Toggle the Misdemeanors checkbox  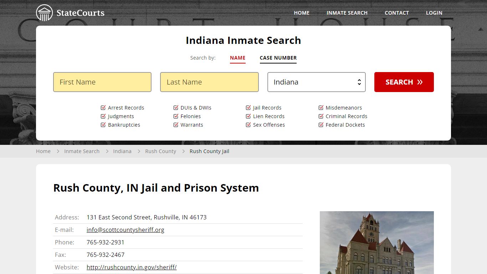click(321, 108)
